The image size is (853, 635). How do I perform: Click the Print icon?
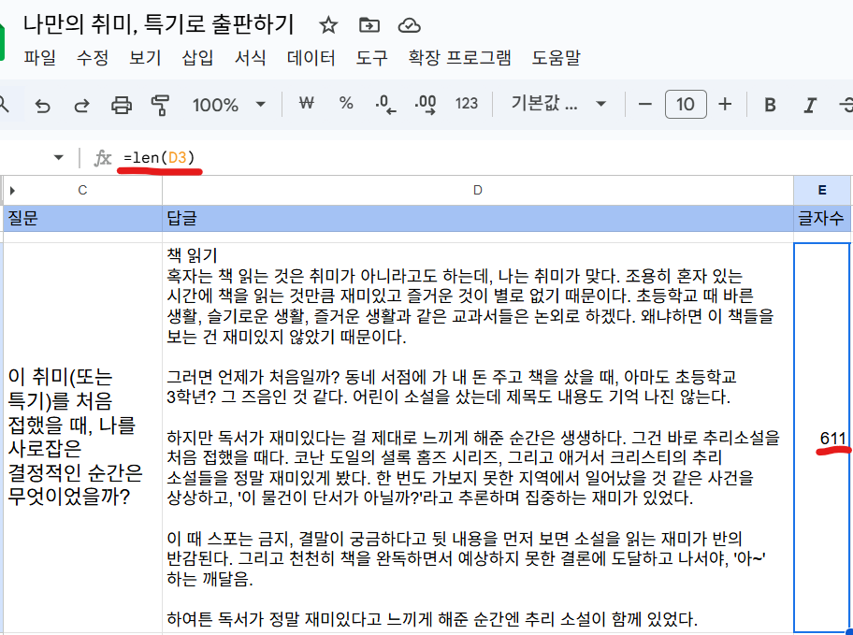point(122,104)
